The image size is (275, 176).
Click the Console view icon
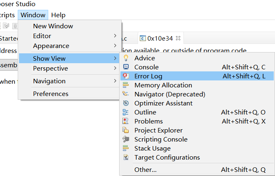pos(126,67)
